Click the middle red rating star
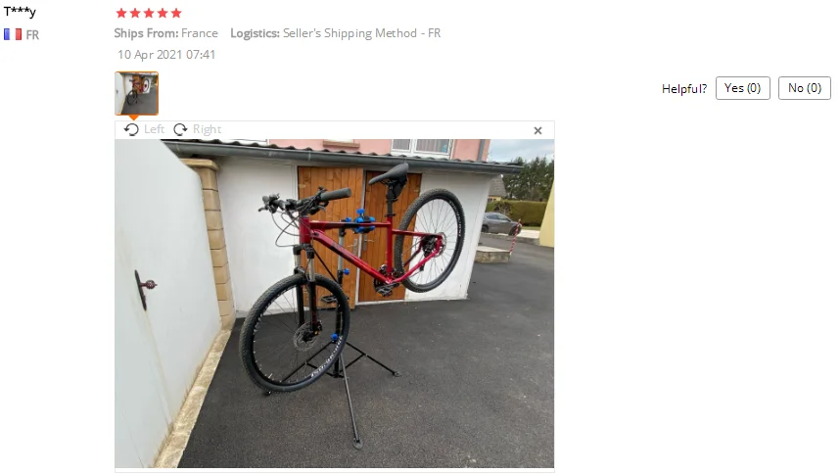This screenshot has width=840, height=474. (x=149, y=13)
